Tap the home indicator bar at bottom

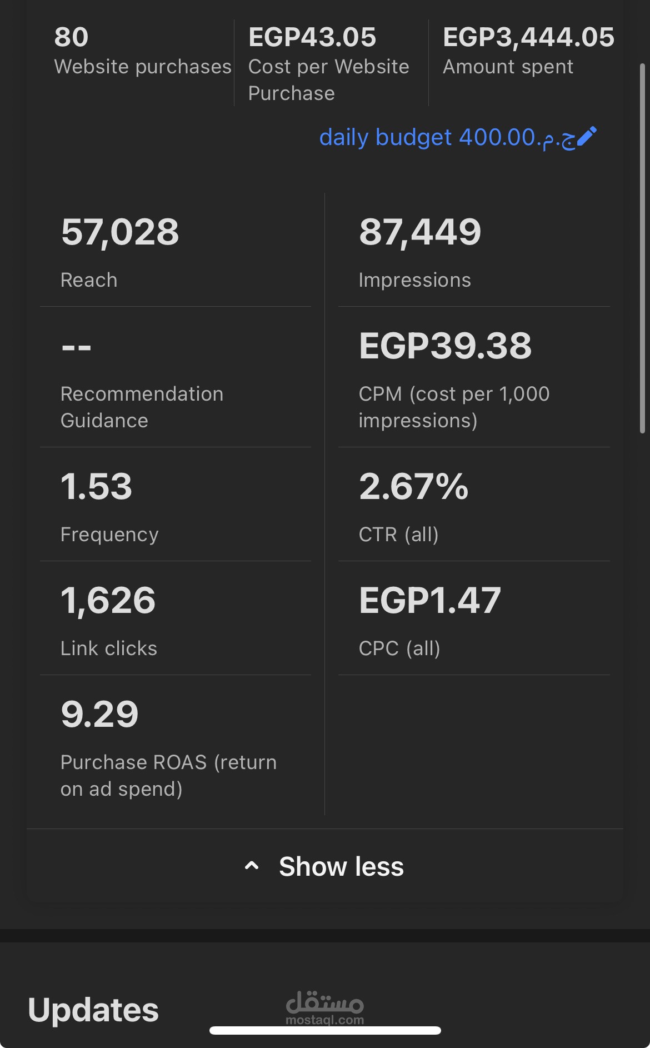325,1030
